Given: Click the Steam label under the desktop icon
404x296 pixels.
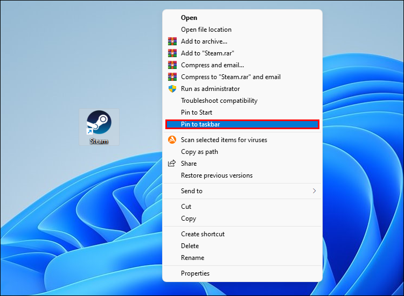Looking at the screenshot, I should point(99,141).
